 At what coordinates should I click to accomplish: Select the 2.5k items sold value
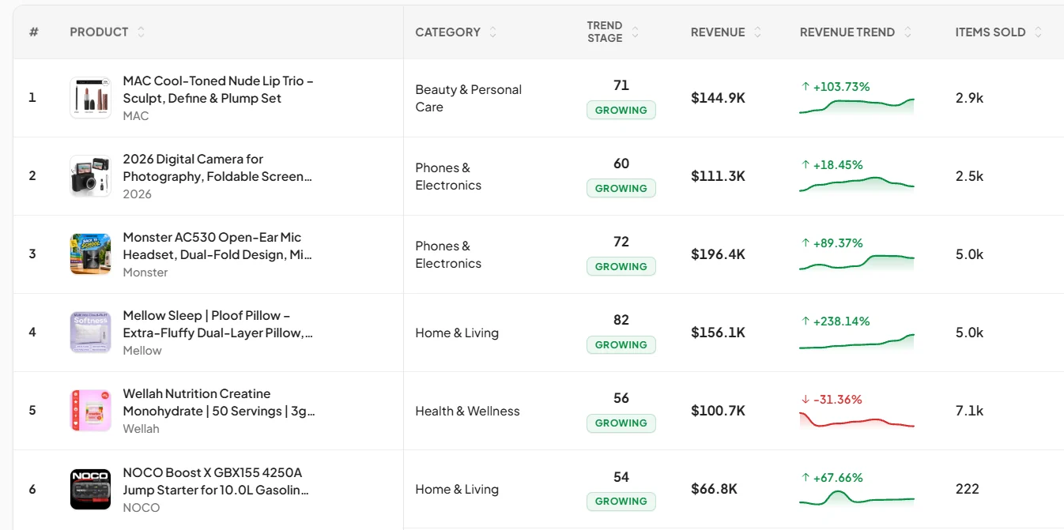coord(969,176)
